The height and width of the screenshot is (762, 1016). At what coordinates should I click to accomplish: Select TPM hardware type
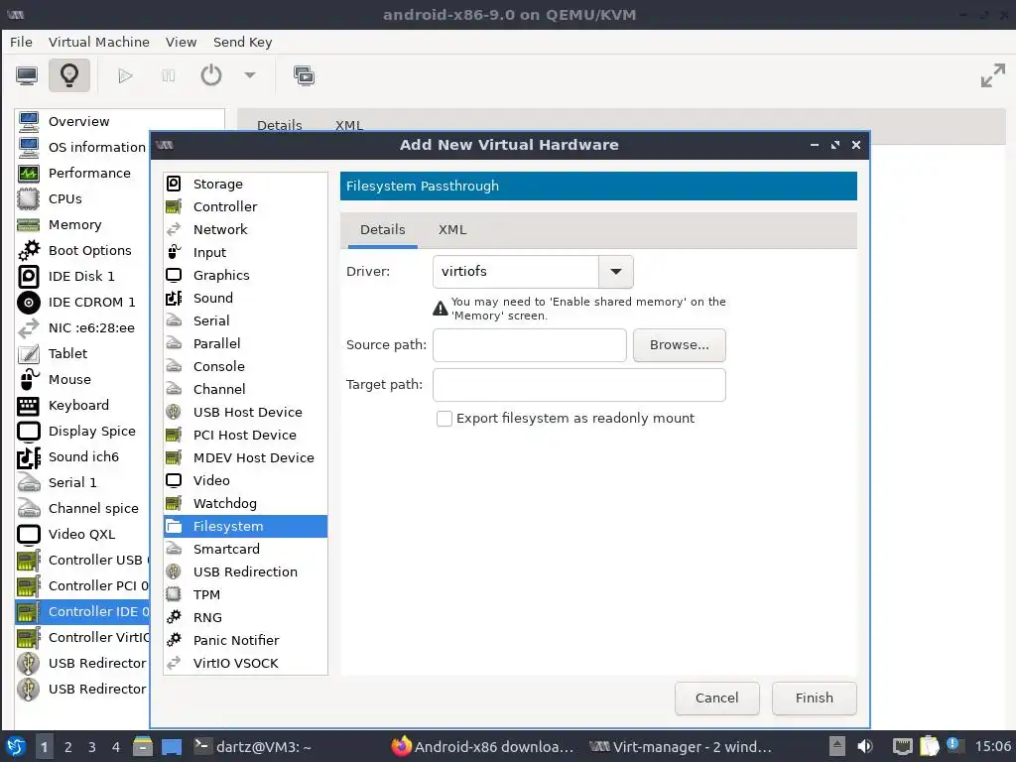coord(246,595)
